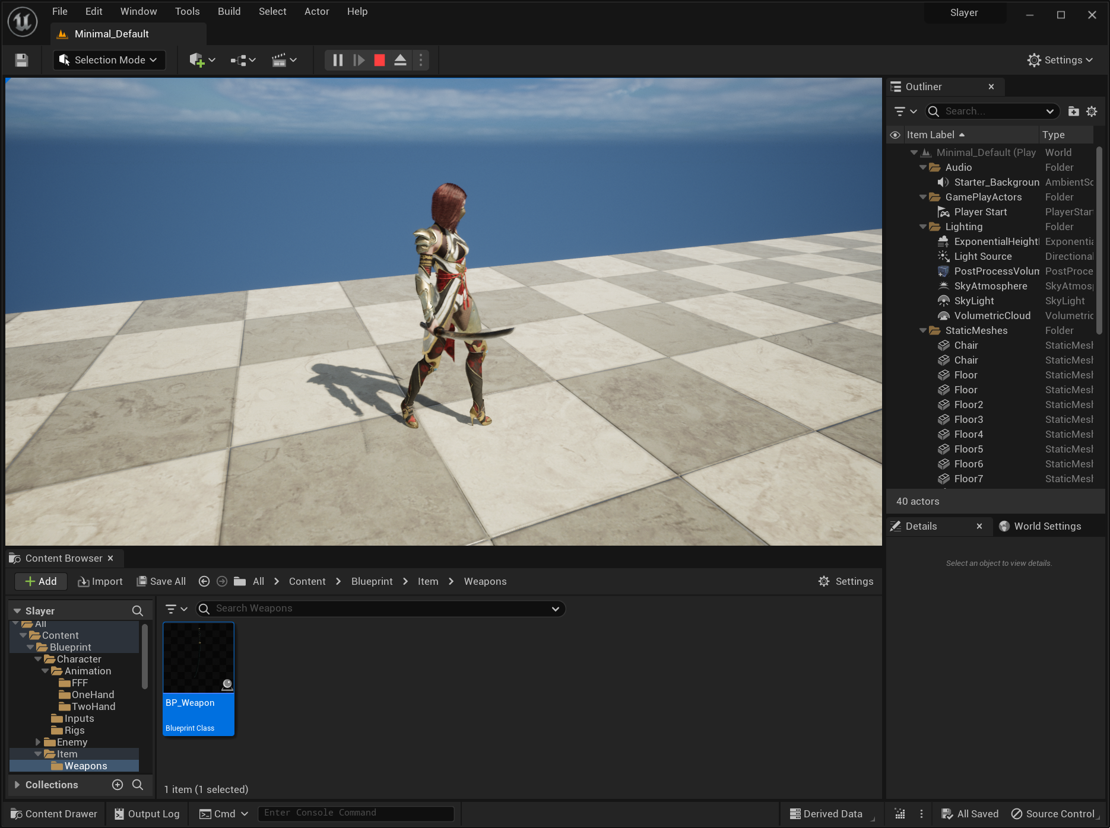
Task: Click the Import button
Action: (100, 581)
